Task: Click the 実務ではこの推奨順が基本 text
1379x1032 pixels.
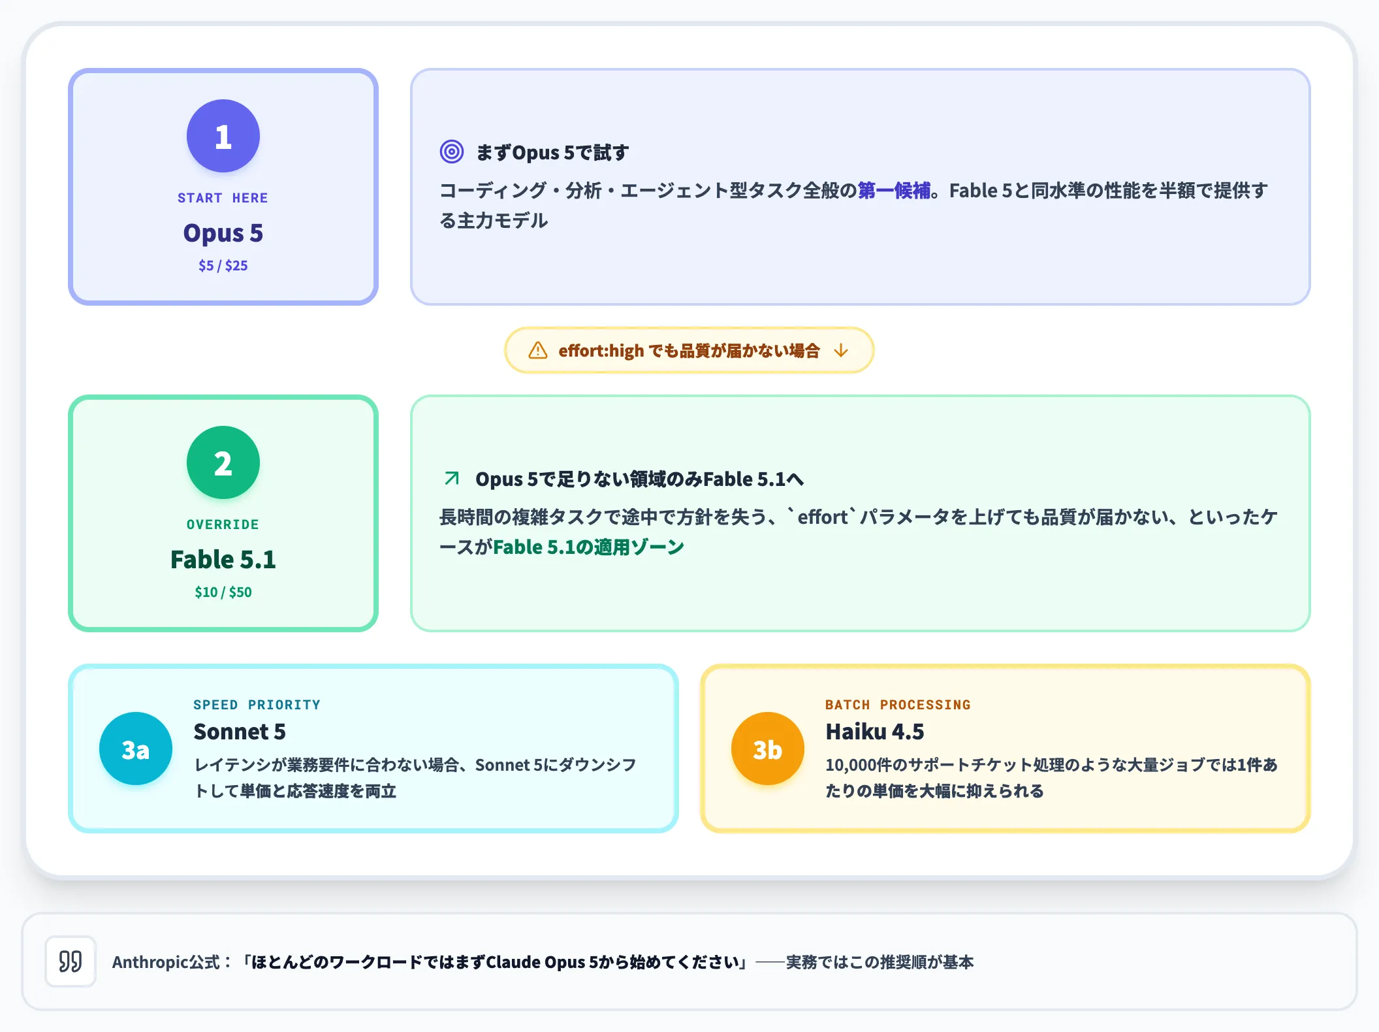Action: pyautogui.click(x=880, y=962)
